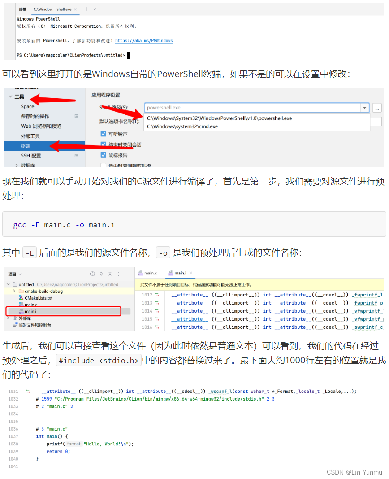Click the __attribute__ link on line 1015
The image size is (389, 479).
[190, 319]
